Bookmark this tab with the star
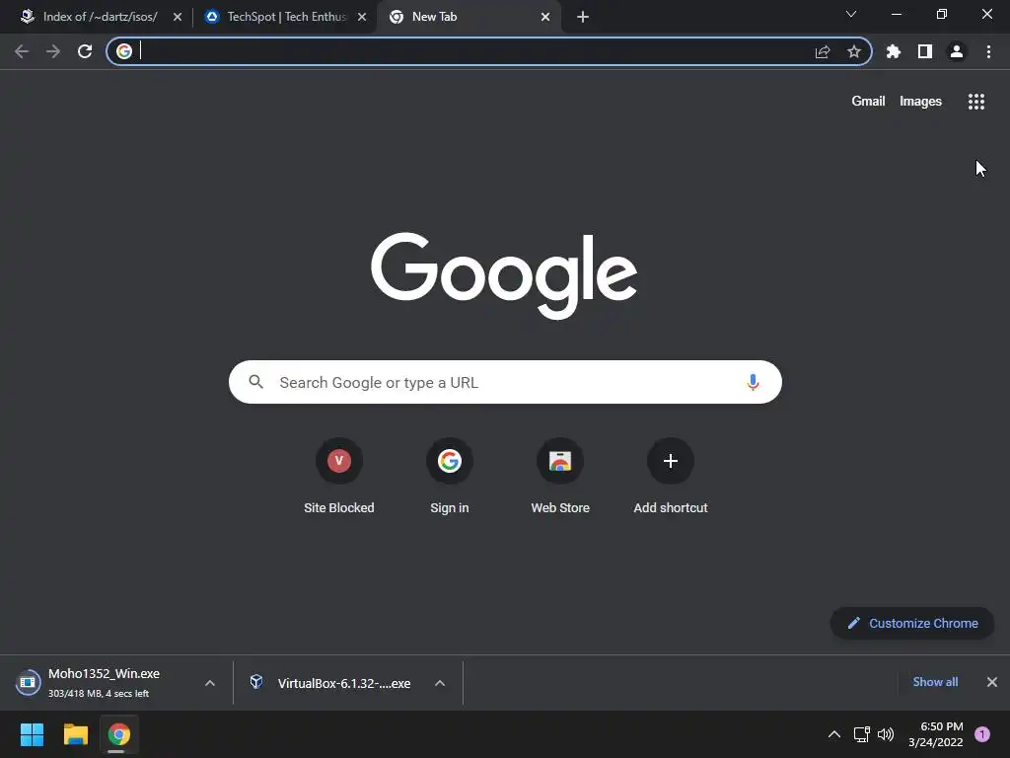The width and height of the screenshot is (1010, 758). [x=854, y=51]
